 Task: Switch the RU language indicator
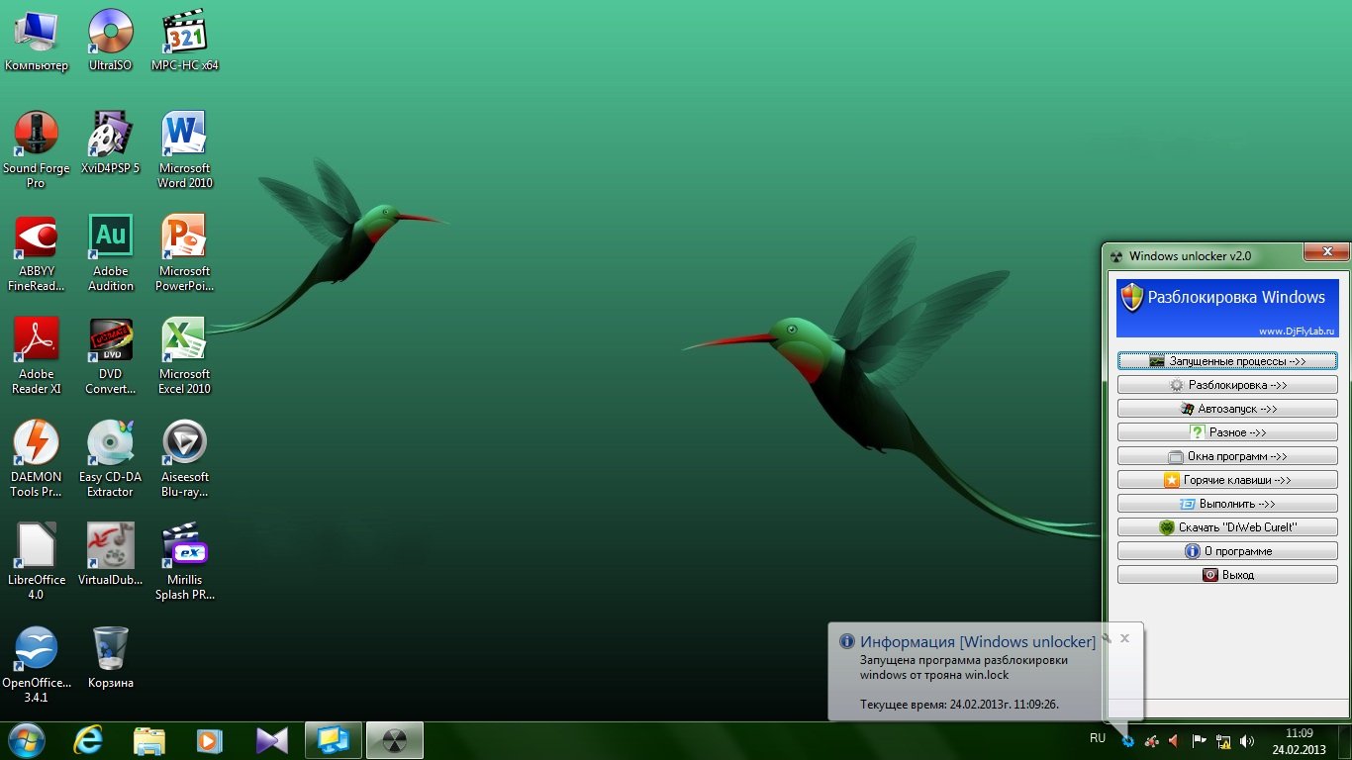click(1098, 738)
